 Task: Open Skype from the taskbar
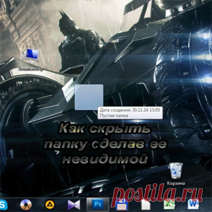tap(3, 205)
